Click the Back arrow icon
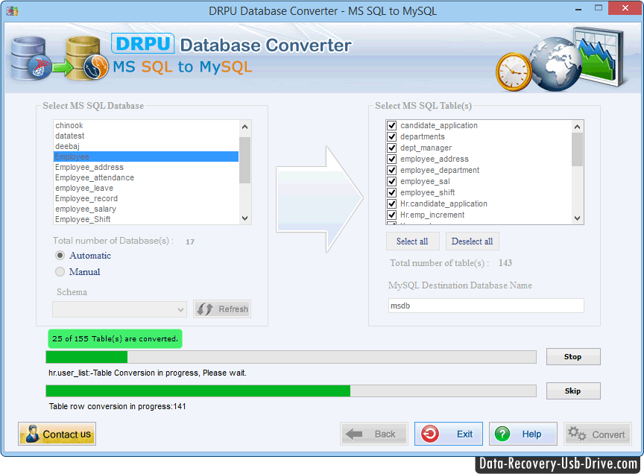The height and width of the screenshot is (474, 644). (353, 434)
